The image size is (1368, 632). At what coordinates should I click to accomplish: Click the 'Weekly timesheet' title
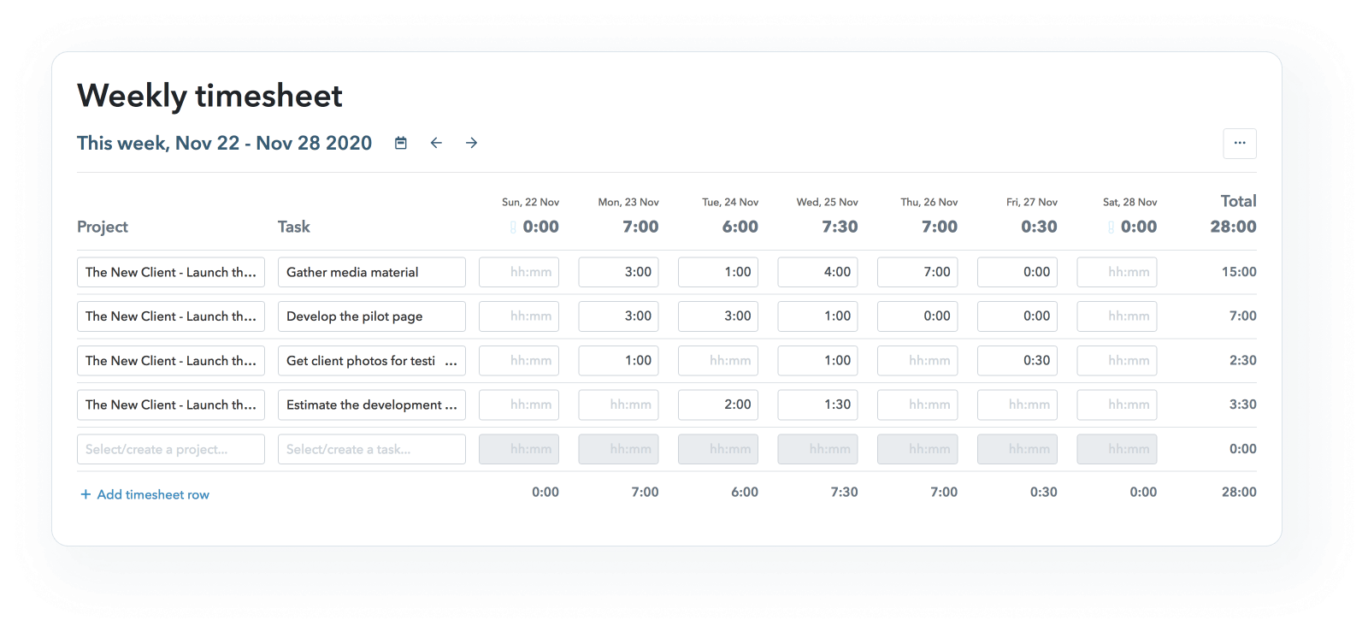209,96
